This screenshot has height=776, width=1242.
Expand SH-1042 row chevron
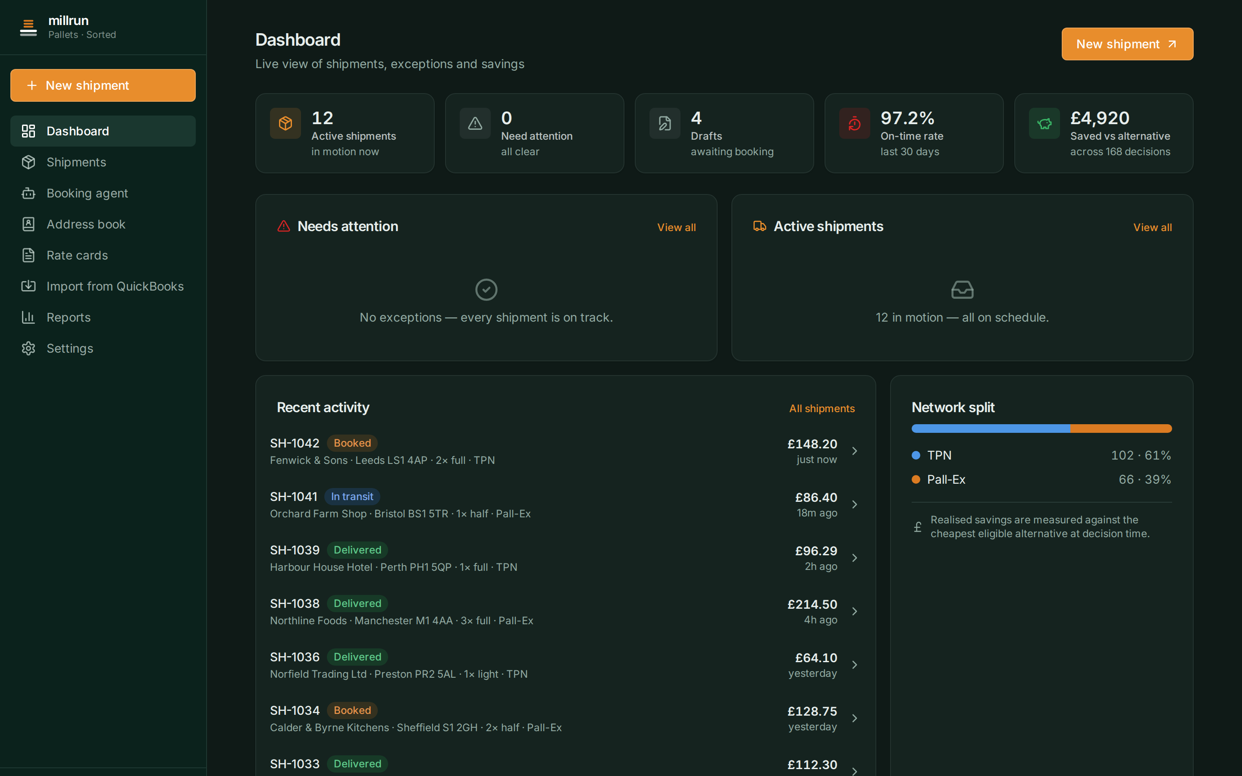[854, 451]
